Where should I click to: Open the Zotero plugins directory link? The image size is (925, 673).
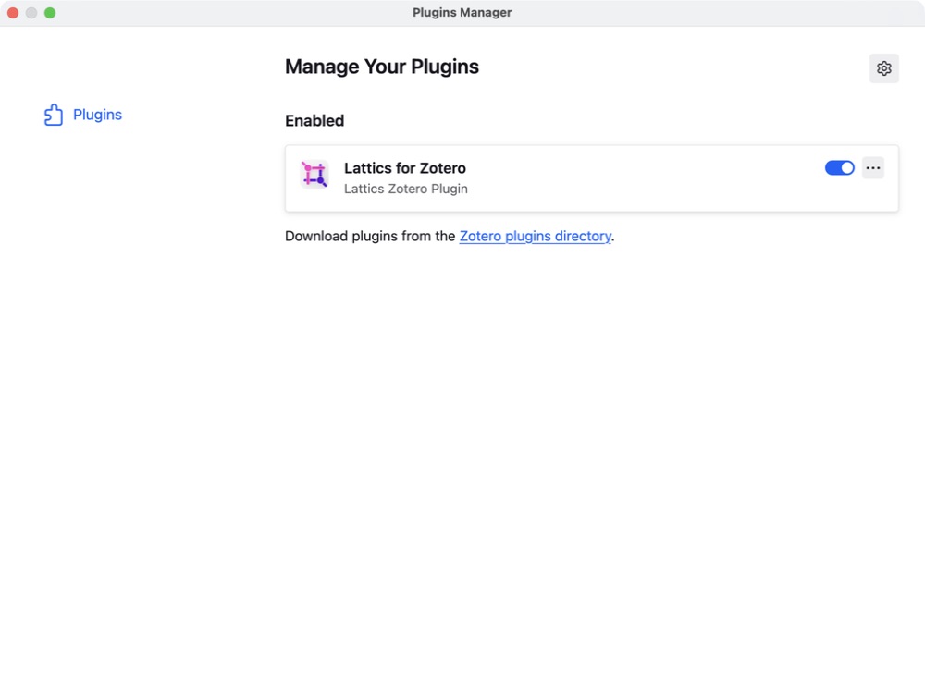(535, 236)
